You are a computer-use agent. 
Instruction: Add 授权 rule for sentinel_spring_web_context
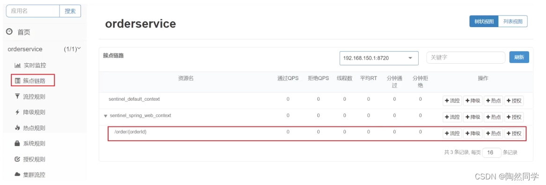pos(514,117)
